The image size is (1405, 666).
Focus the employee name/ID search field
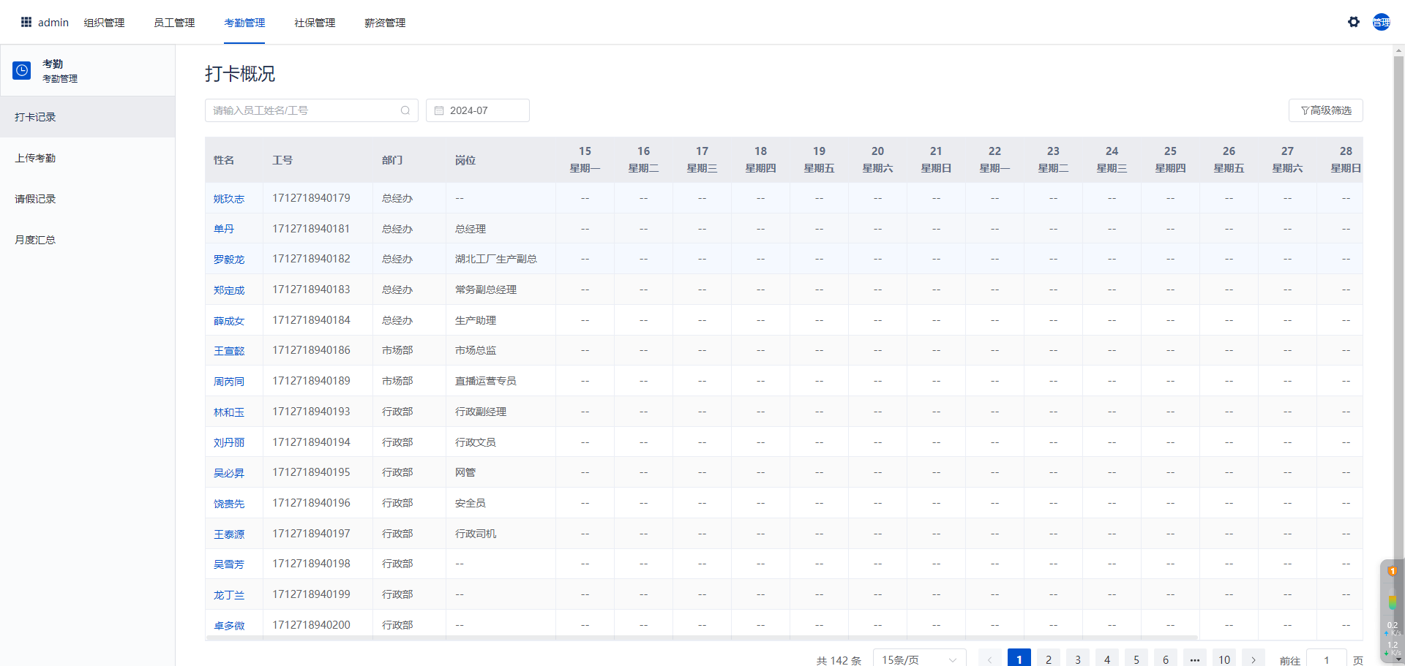tap(304, 110)
